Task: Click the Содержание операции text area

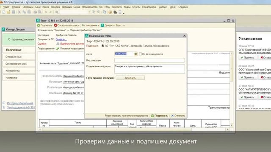Action: pos(149,69)
